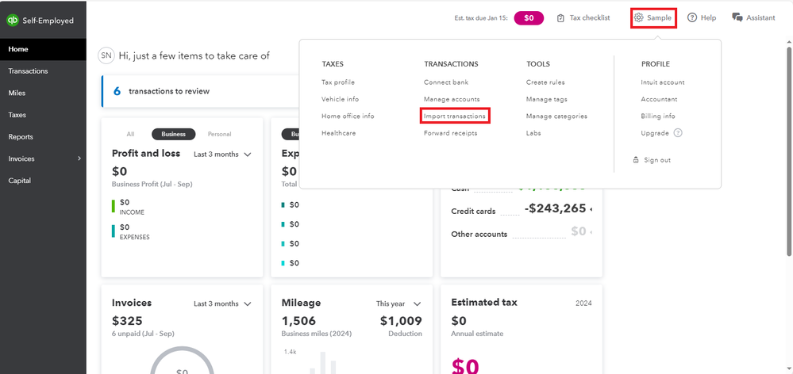The height and width of the screenshot is (374, 793).
Task: Click the Upgrade info question icon
Action: (x=678, y=133)
